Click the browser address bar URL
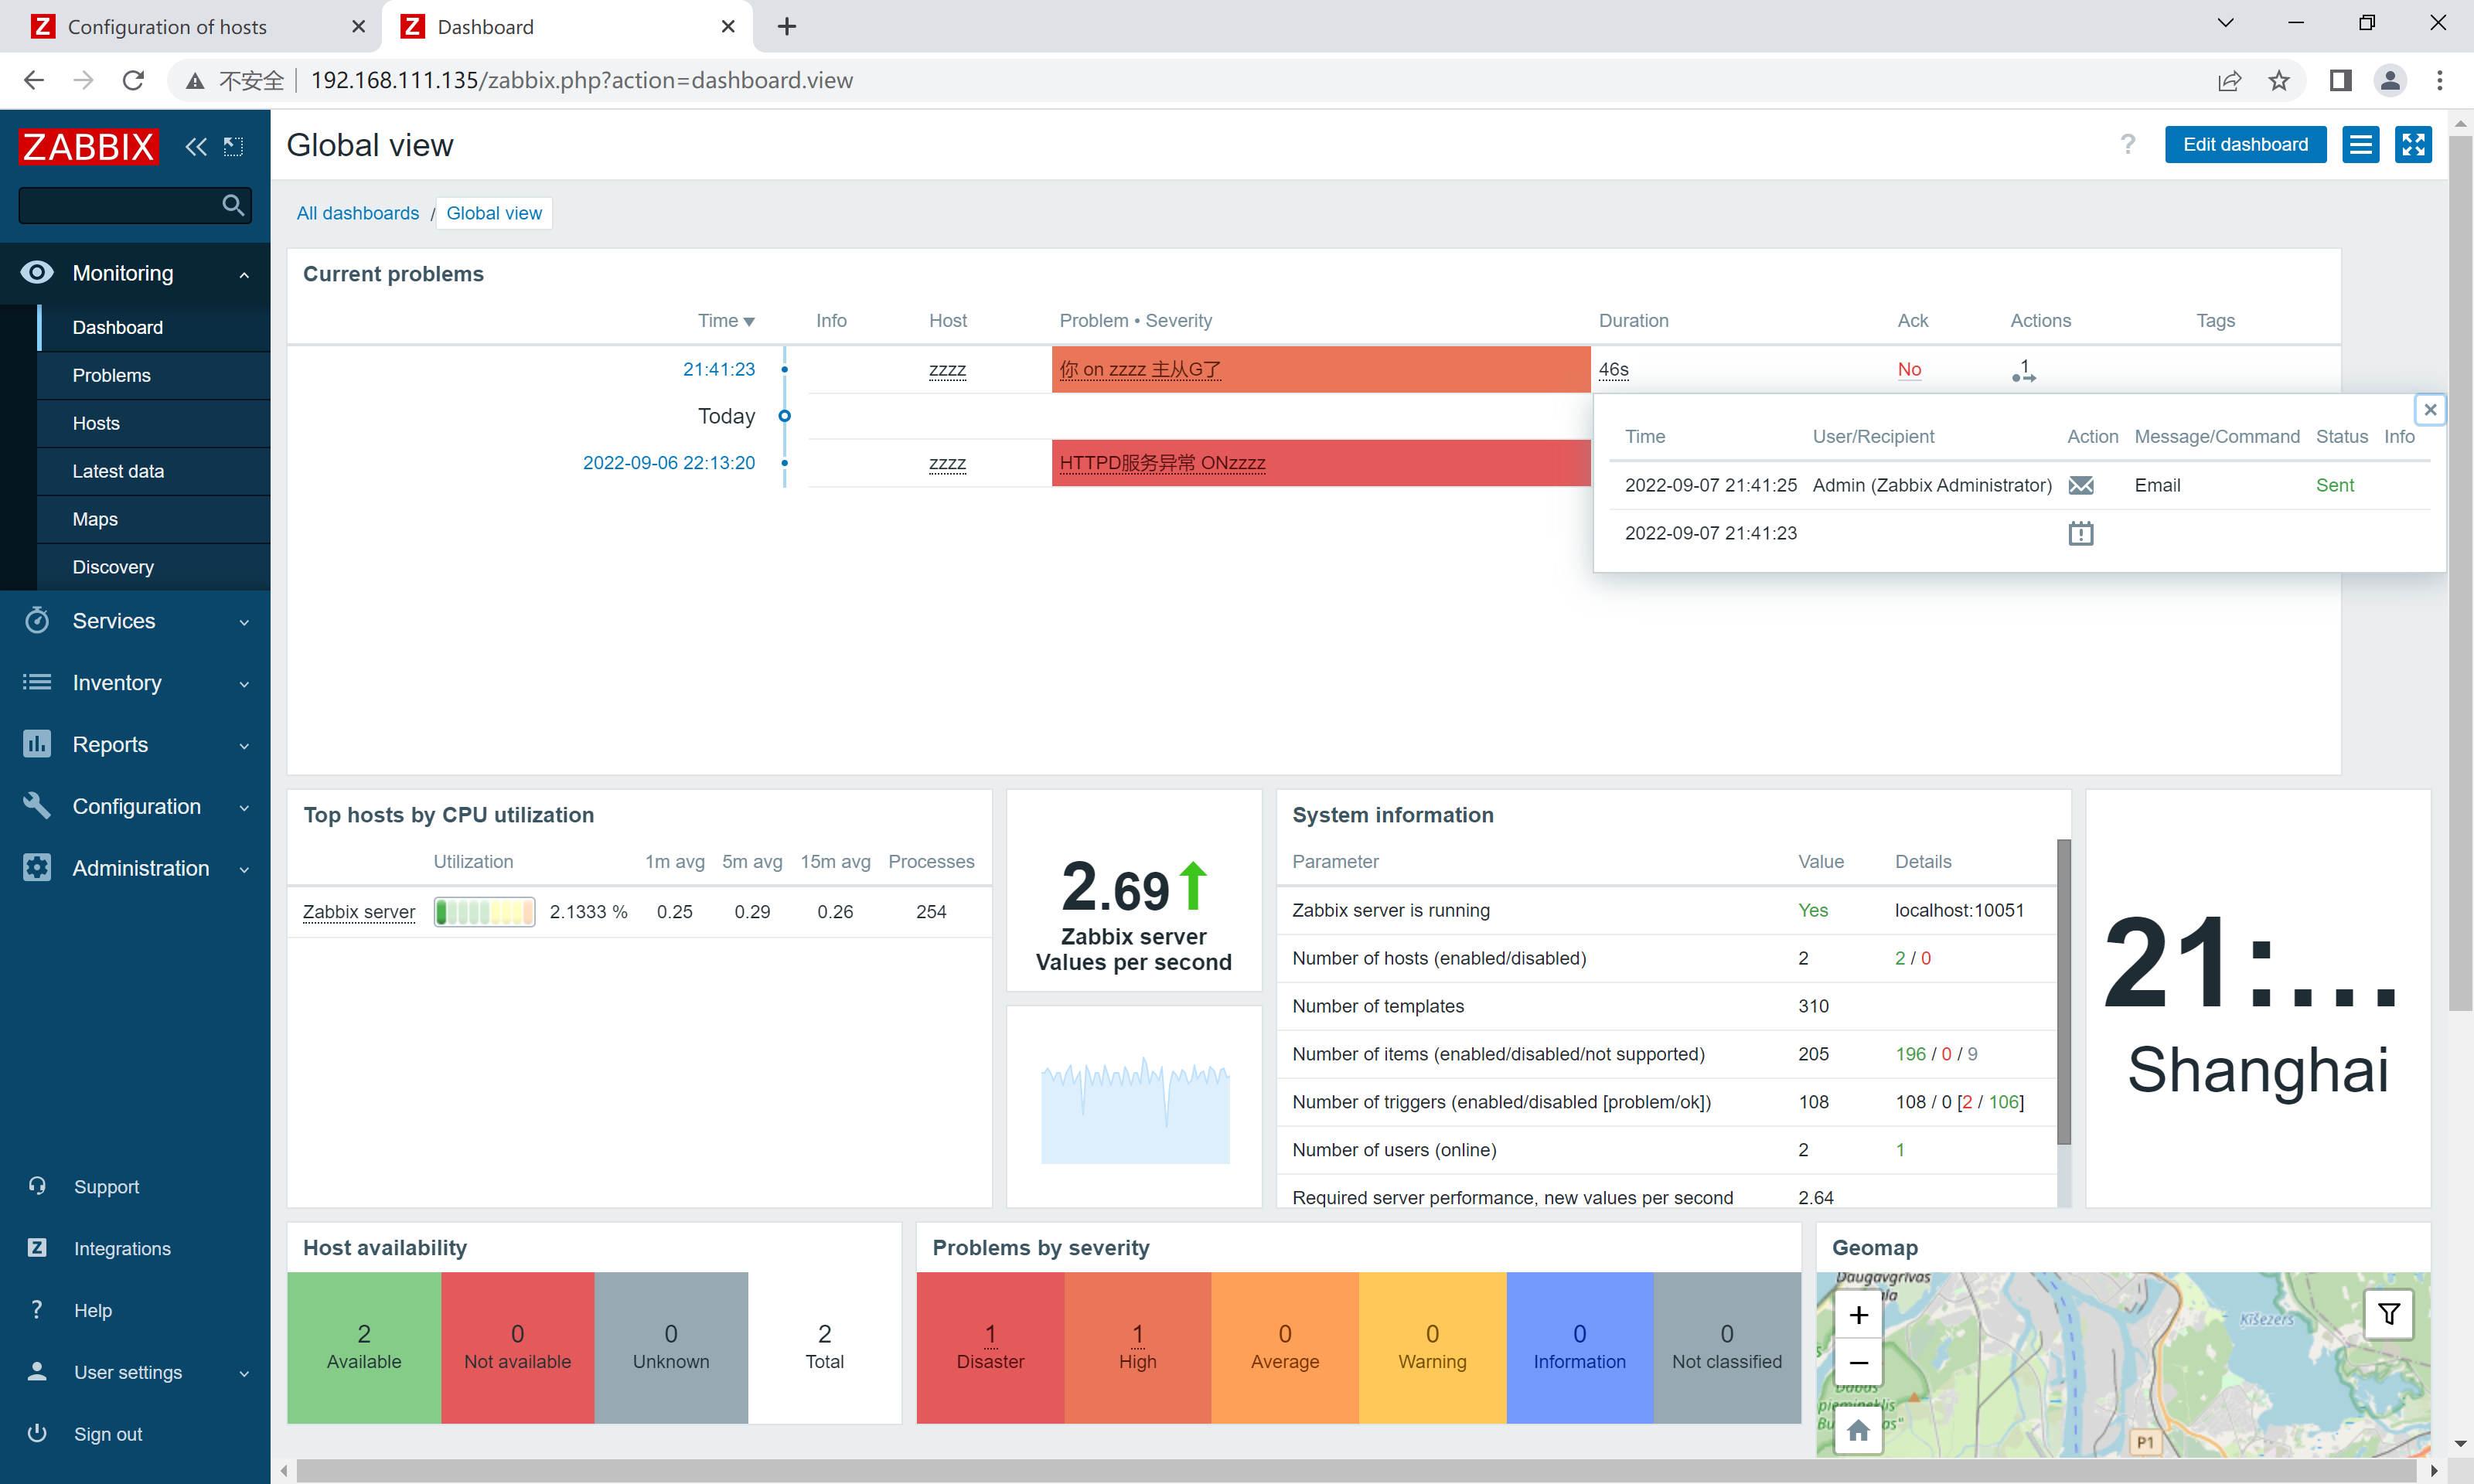Screen dimensions: 2474x1484 581,80
